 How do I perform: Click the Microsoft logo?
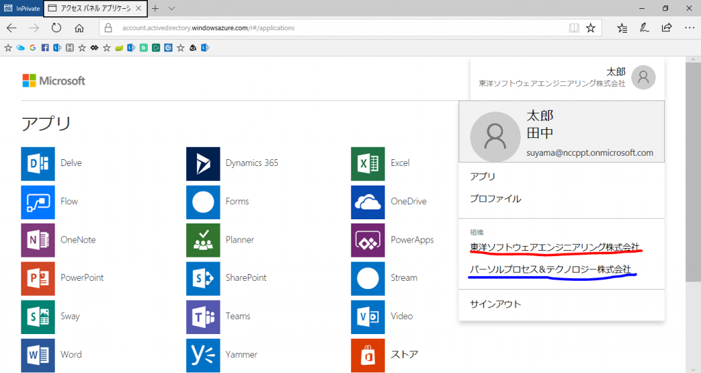[53, 81]
